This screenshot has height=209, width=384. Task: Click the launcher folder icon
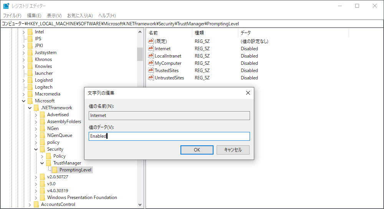tap(30, 73)
